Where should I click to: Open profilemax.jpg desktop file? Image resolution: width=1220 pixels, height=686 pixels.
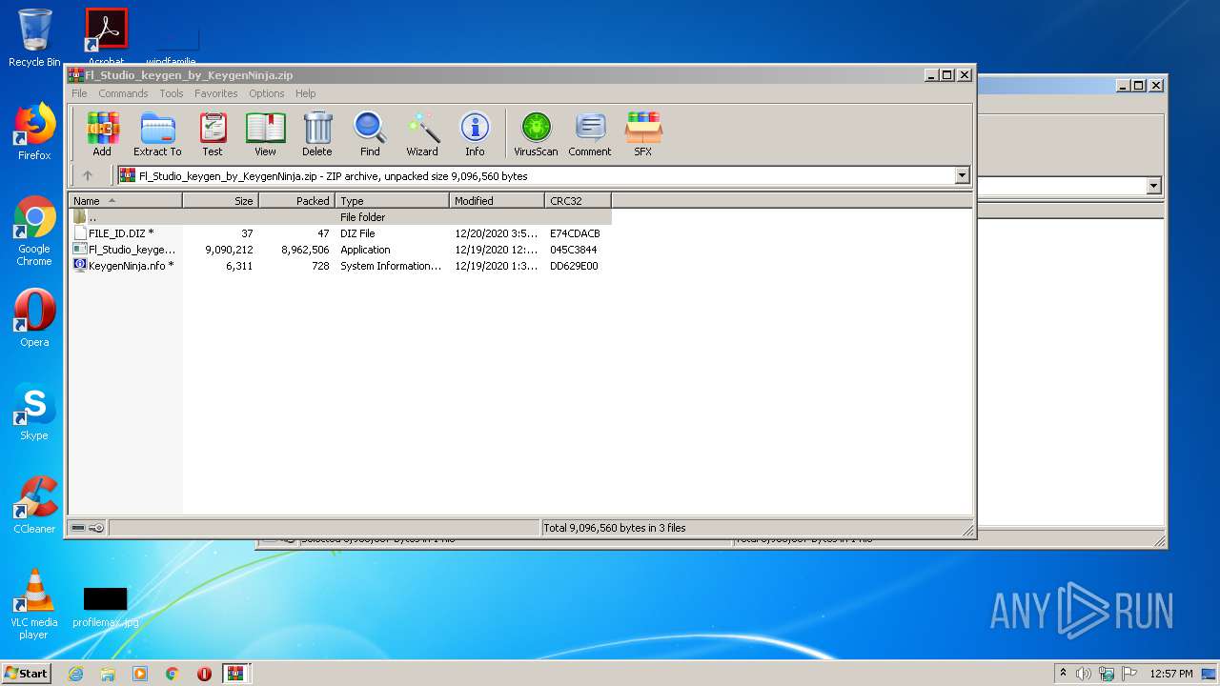click(105, 607)
